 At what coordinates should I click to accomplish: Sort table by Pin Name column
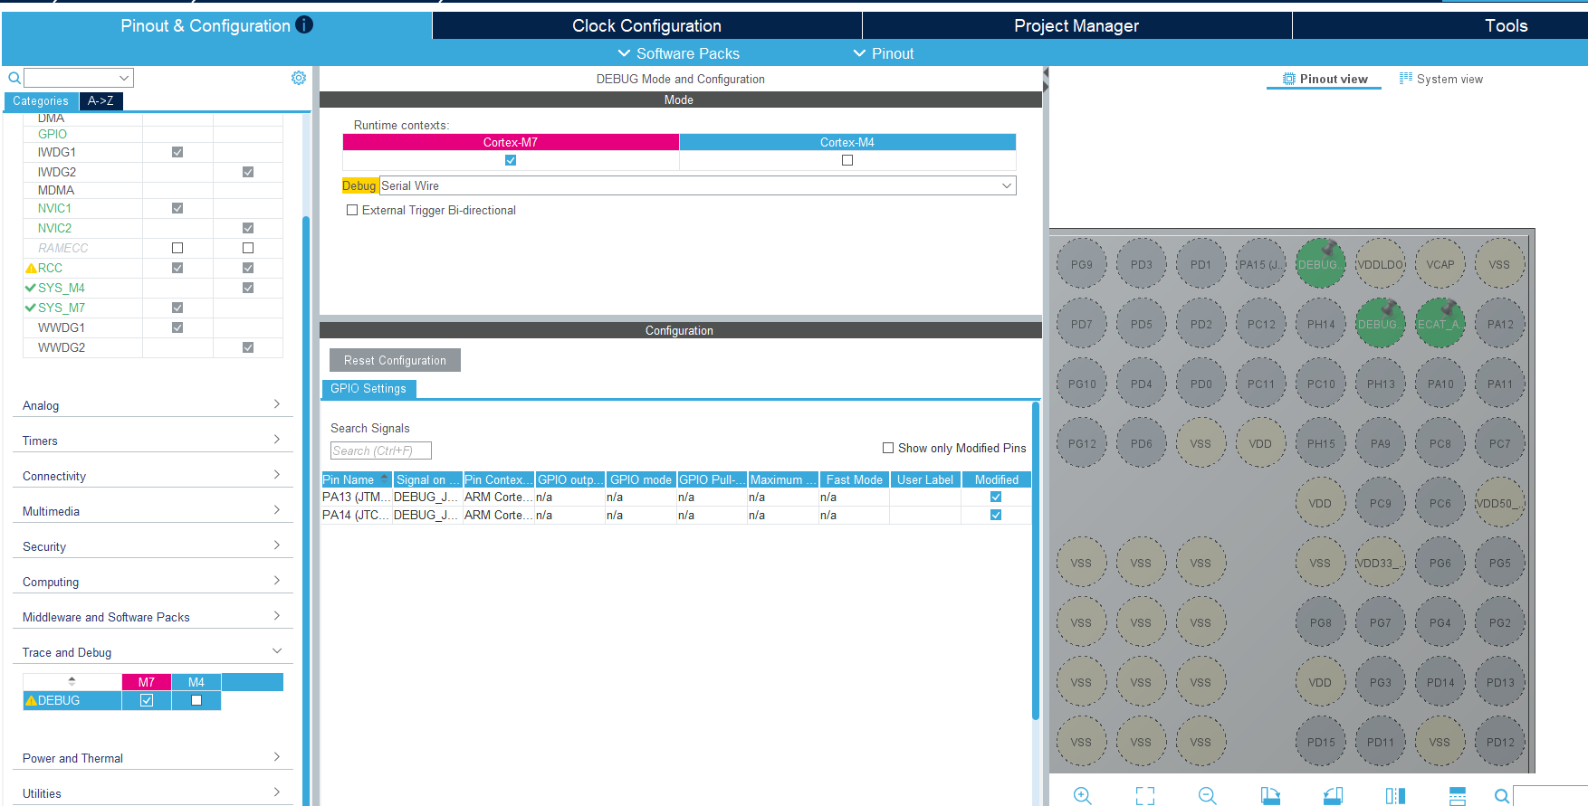(x=357, y=479)
